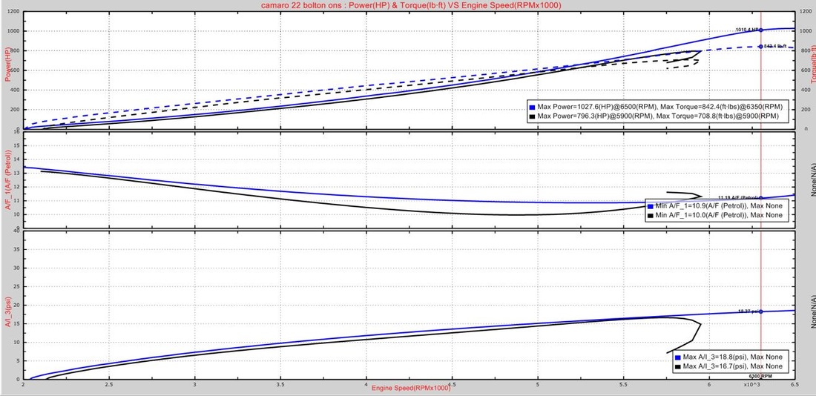The height and width of the screenshot is (396, 816).
Task: Click the '6.5' tick on the engine speed axis
Action: tap(794, 385)
